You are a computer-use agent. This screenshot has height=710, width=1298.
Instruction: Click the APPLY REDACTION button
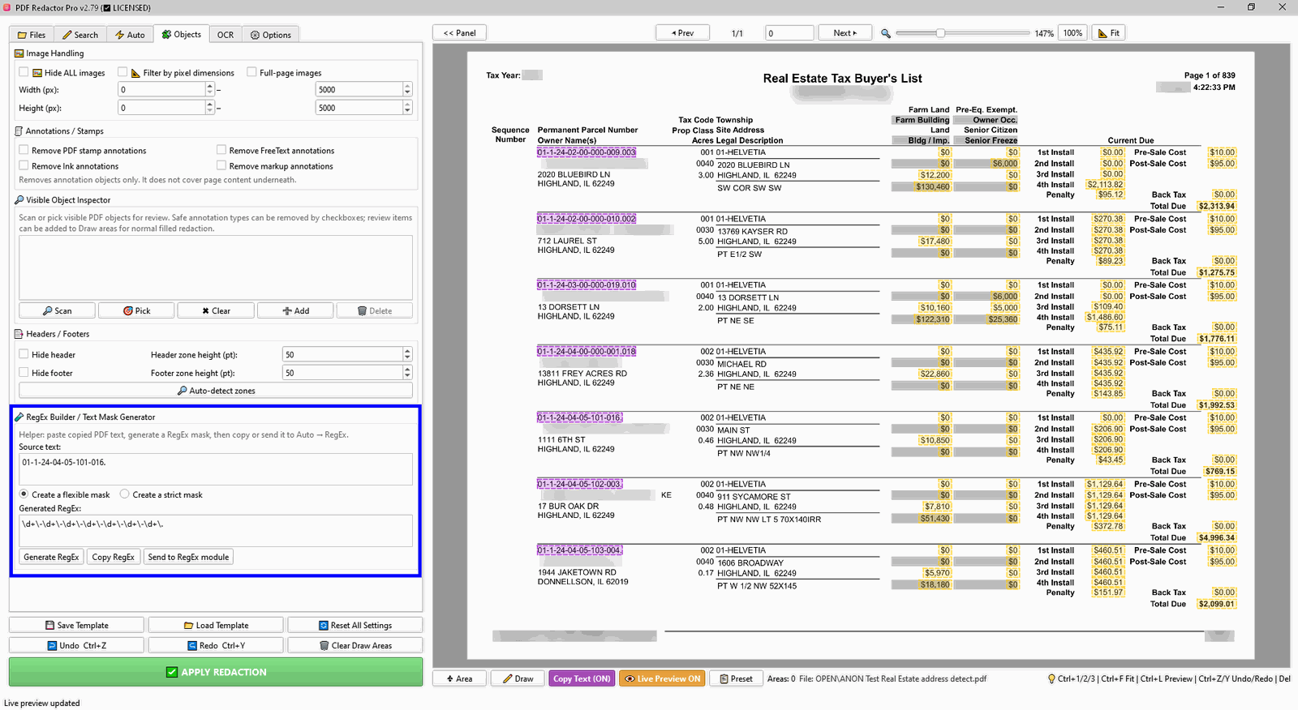tap(216, 672)
